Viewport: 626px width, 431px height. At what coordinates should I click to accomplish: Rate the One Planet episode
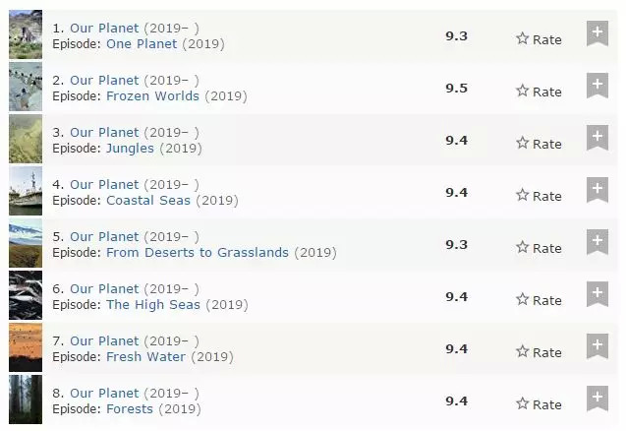(539, 39)
